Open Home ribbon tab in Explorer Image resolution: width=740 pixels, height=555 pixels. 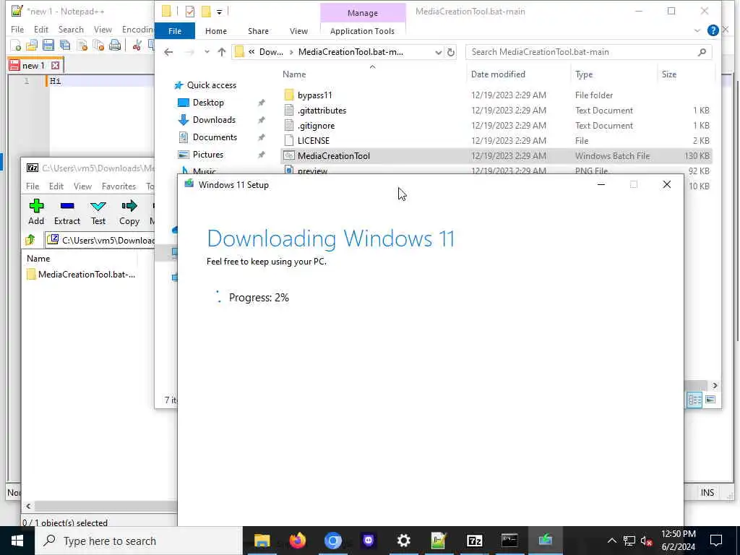(x=215, y=30)
